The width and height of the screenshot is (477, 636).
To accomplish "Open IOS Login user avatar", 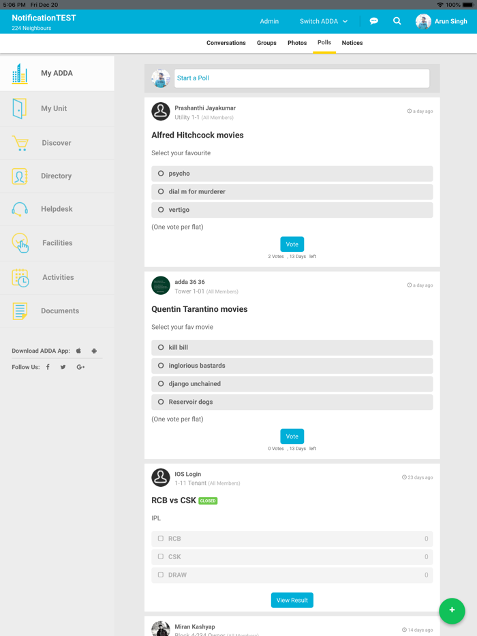I will [x=161, y=478].
